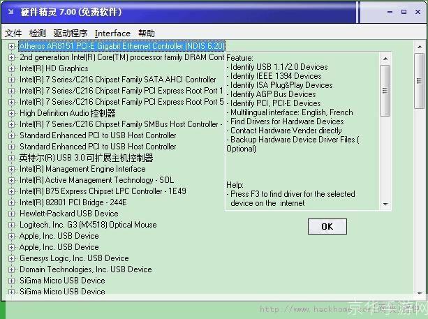
Task: Expand the B75 Express Chipset LPC node
Action: click(11, 191)
